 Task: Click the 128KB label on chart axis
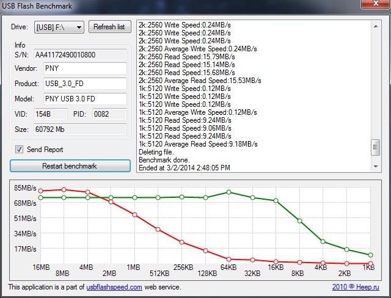coord(207,274)
